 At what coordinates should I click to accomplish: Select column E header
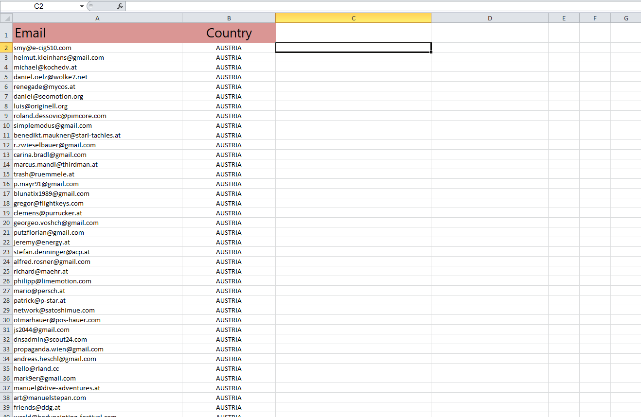(x=564, y=18)
